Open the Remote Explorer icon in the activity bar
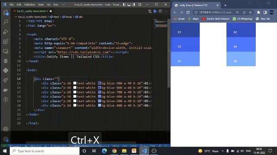Image resolution: width=277 pixels, height=155 pixels. pos(6,51)
